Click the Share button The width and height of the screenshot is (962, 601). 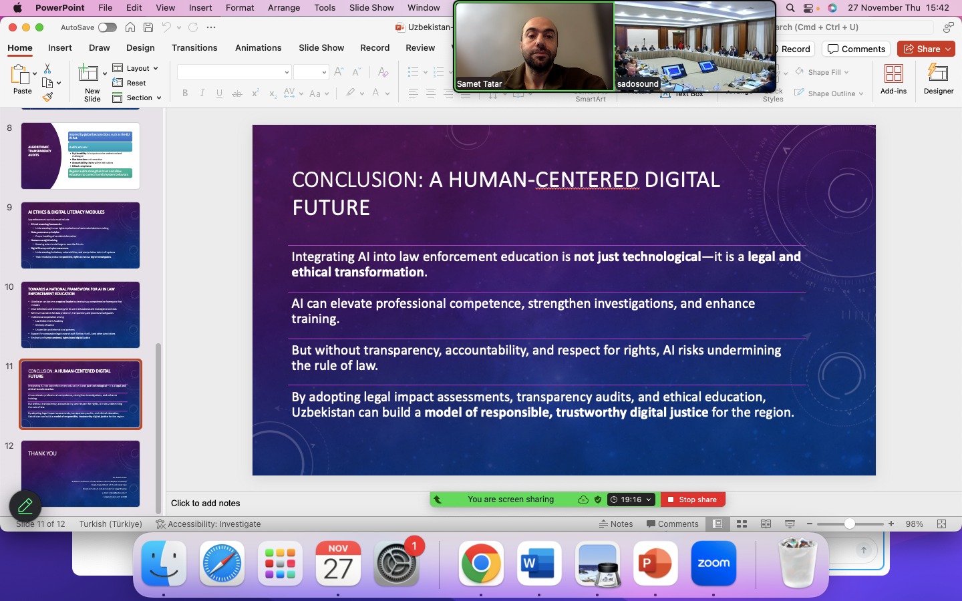pyautogui.click(x=925, y=49)
